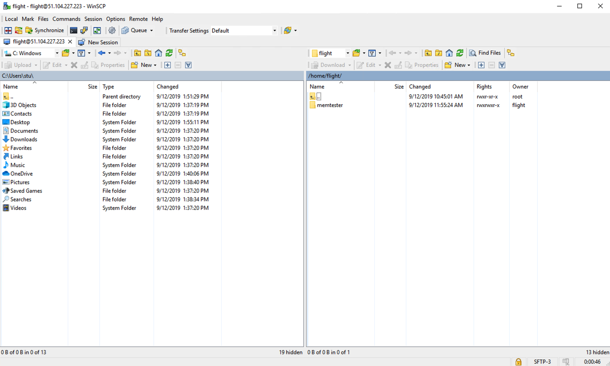Go to root directory in remote panel
The height and width of the screenshot is (366, 610).
438,53
